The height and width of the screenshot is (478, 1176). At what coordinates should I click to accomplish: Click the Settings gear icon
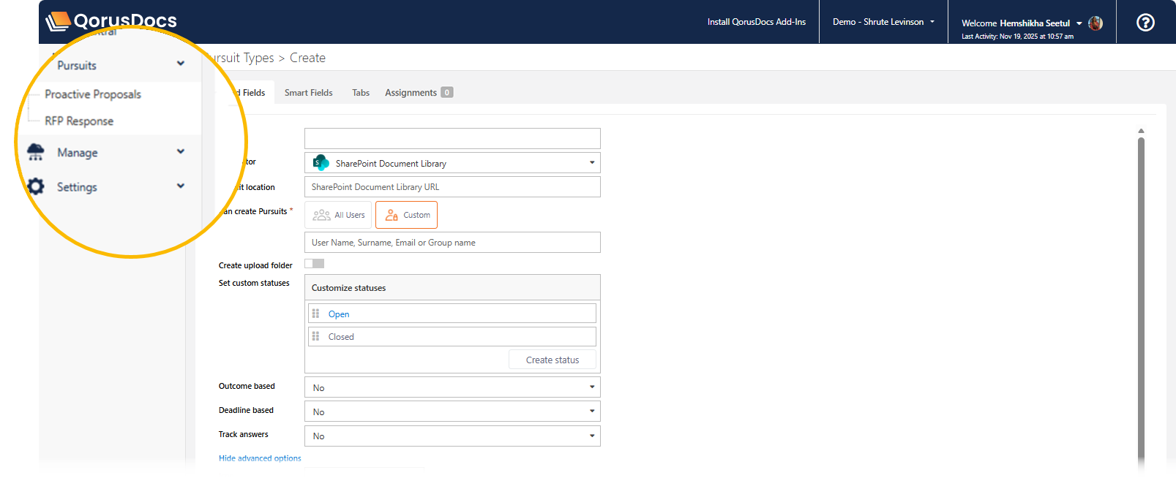35,186
